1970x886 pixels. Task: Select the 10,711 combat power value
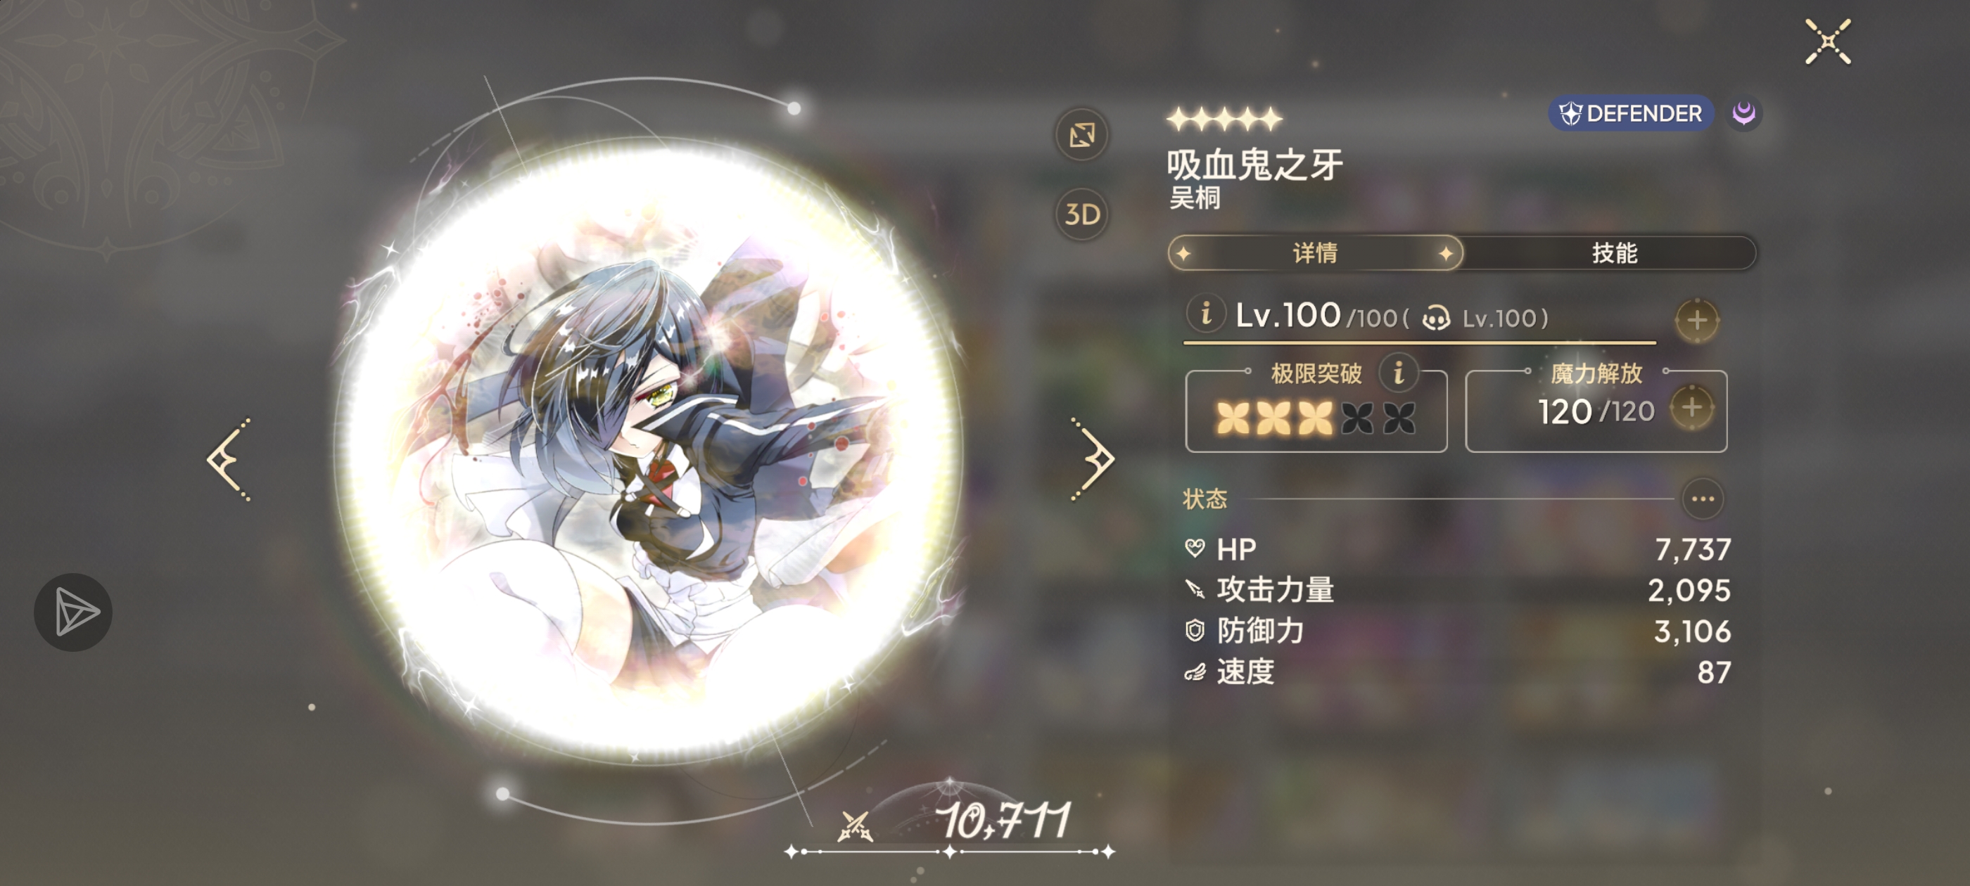1005,821
